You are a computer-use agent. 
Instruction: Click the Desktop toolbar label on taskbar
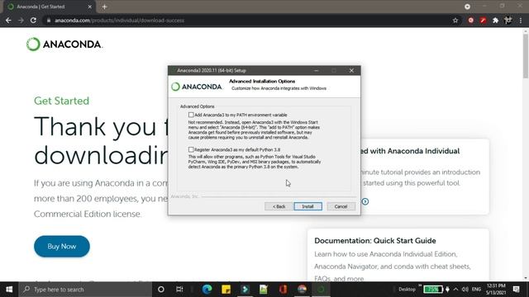(x=407, y=290)
